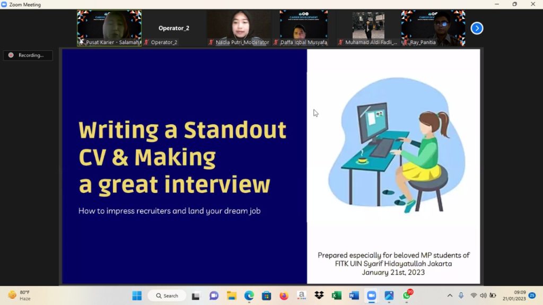Image resolution: width=543 pixels, height=305 pixels.
Task: Open Microsoft Store from the taskbar
Action: [x=266, y=295]
